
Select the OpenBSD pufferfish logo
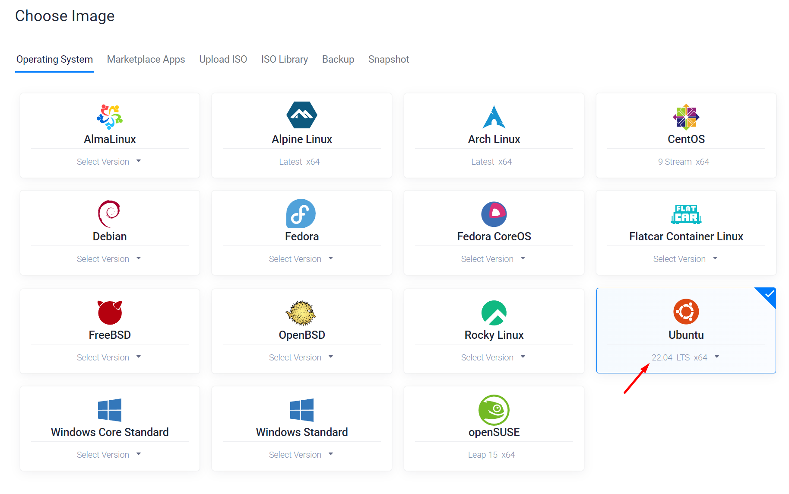point(301,313)
